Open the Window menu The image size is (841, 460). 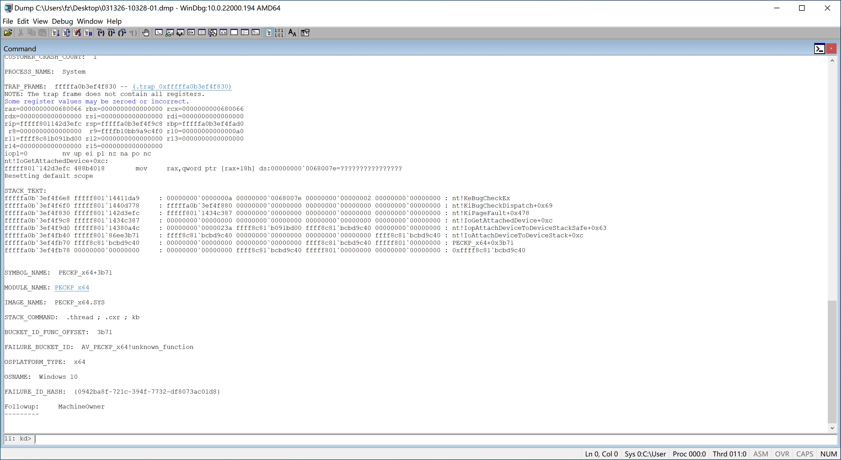pyautogui.click(x=89, y=21)
